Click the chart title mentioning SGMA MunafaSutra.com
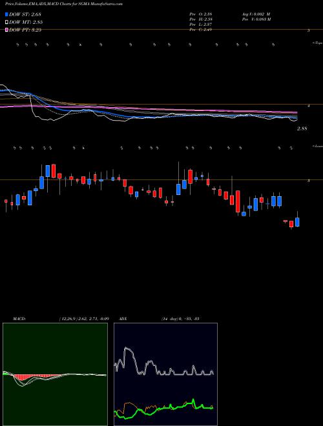This screenshot has width=323, height=426. point(63,4)
